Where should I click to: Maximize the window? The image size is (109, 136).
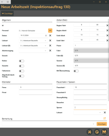[100, 2]
